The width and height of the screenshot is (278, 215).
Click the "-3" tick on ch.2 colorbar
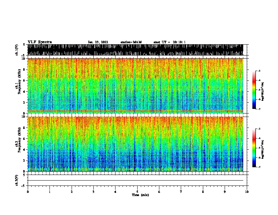tap(259, 129)
